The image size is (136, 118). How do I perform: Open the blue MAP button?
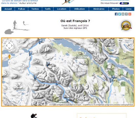point(124,3)
